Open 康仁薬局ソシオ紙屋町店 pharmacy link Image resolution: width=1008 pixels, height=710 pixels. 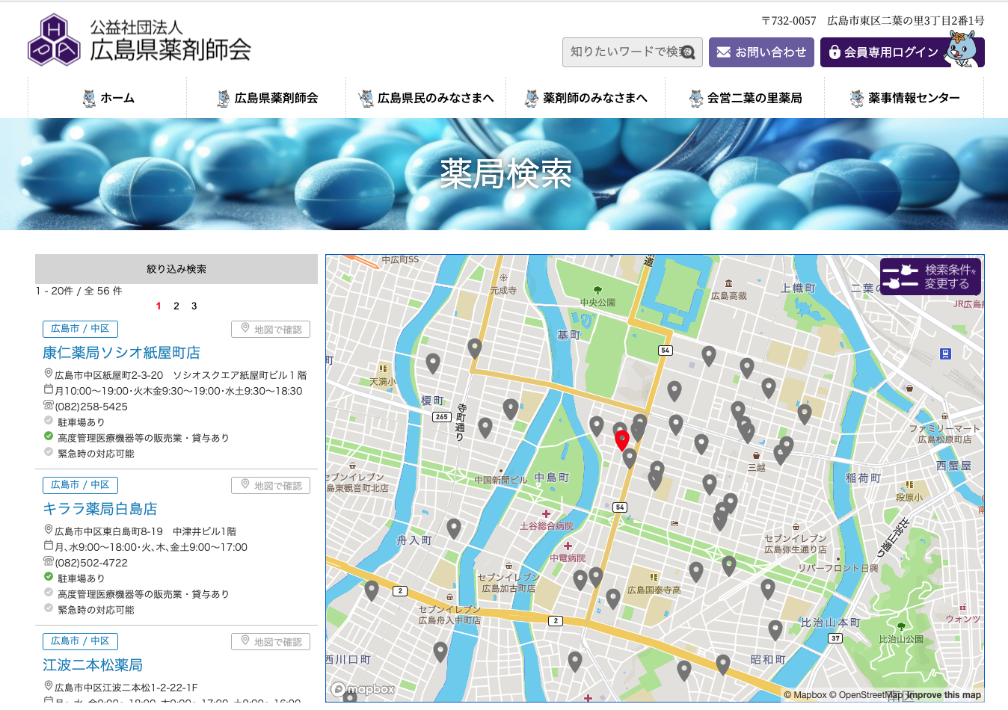click(121, 353)
